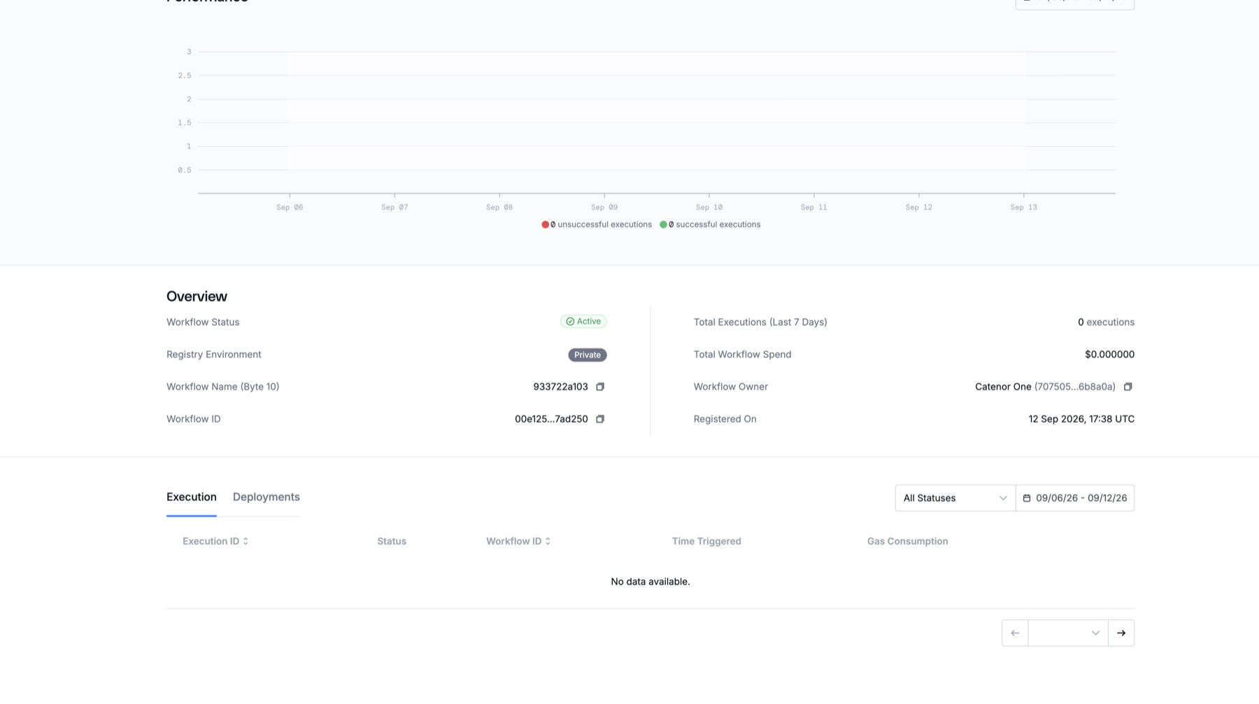Click the Overview section heading
Viewport: 1259px width, 704px height.
(x=197, y=297)
